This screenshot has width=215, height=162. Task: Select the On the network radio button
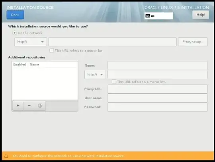pos(14,33)
